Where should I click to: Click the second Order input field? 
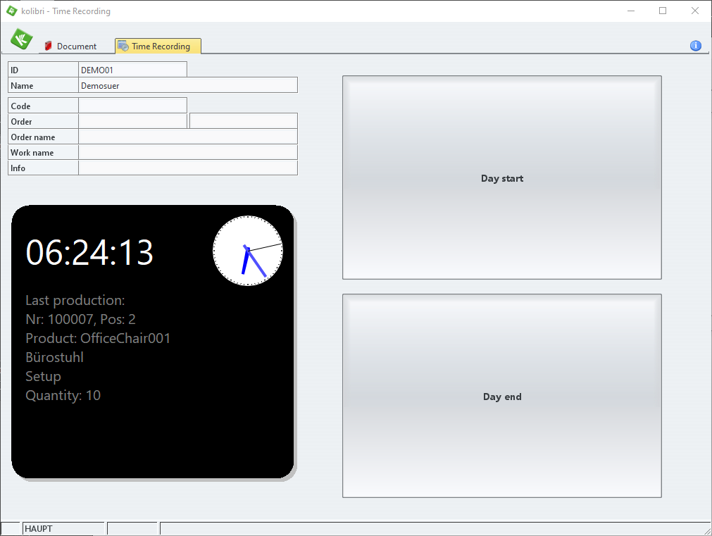243,121
